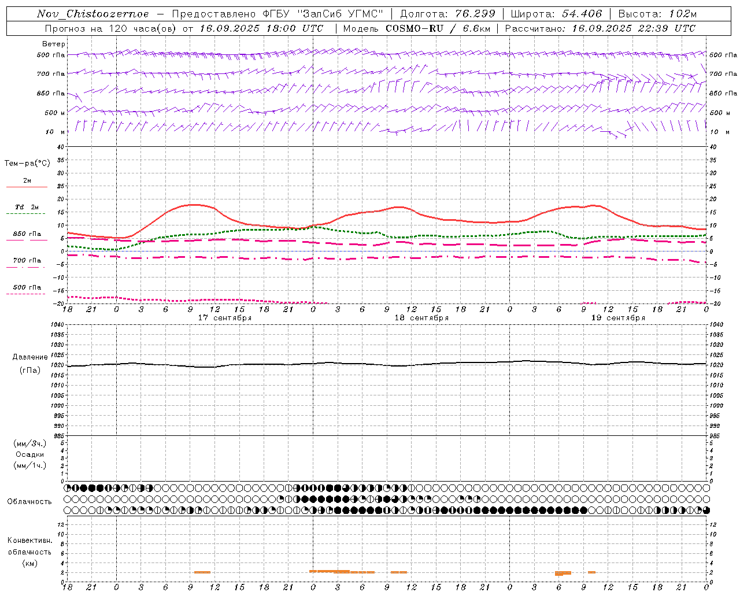Select forecast start time 16.09.2025 18:00 UTC
The height and width of the screenshot is (592, 740).
tap(261, 28)
